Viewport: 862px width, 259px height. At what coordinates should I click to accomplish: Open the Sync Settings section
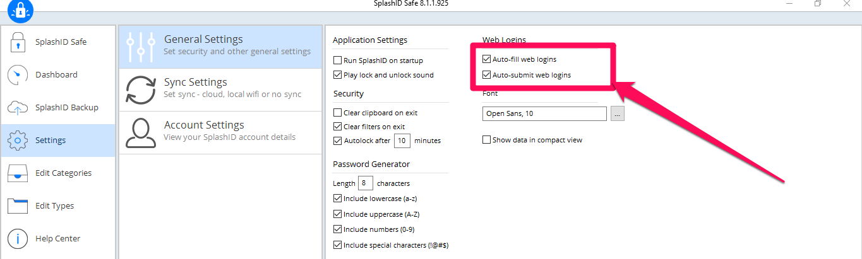(220, 89)
